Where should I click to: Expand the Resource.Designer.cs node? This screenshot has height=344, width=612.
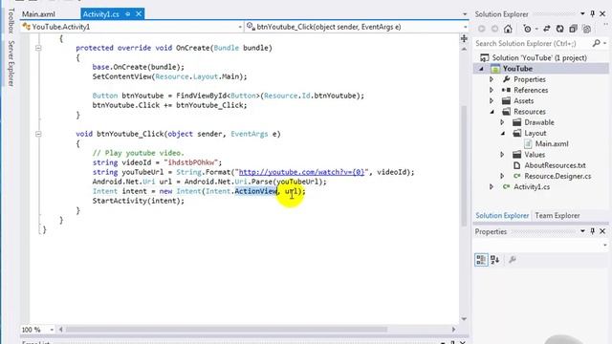502,176
